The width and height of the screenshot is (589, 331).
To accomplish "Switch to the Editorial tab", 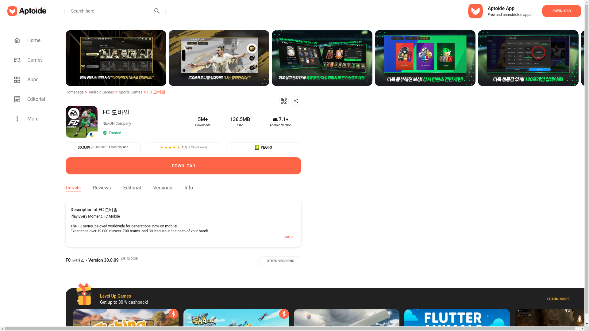I will [x=132, y=188].
